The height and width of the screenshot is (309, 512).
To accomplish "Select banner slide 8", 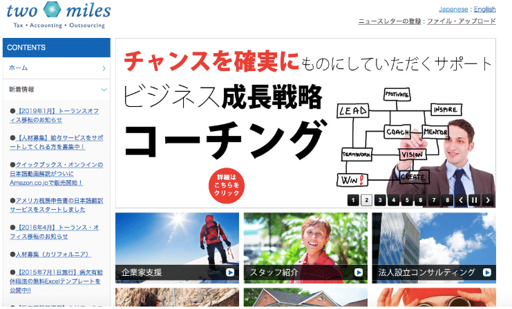I will coord(447,200).
